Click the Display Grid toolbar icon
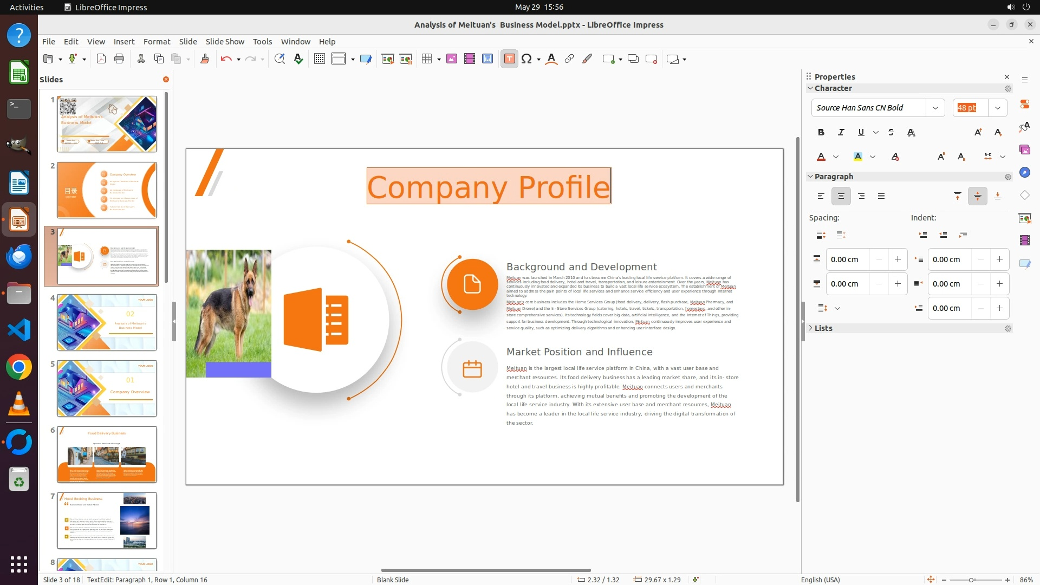1040x585 pixels. point(320,59)
